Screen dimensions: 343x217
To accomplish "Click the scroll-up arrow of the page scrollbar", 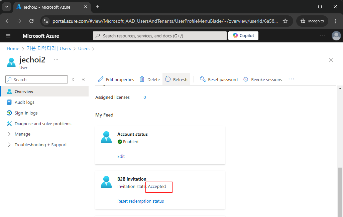I will point(340,88).
